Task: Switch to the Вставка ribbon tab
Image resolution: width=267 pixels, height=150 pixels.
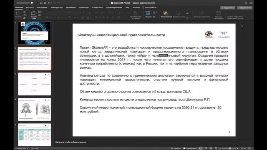Action: tap(30, 7)
